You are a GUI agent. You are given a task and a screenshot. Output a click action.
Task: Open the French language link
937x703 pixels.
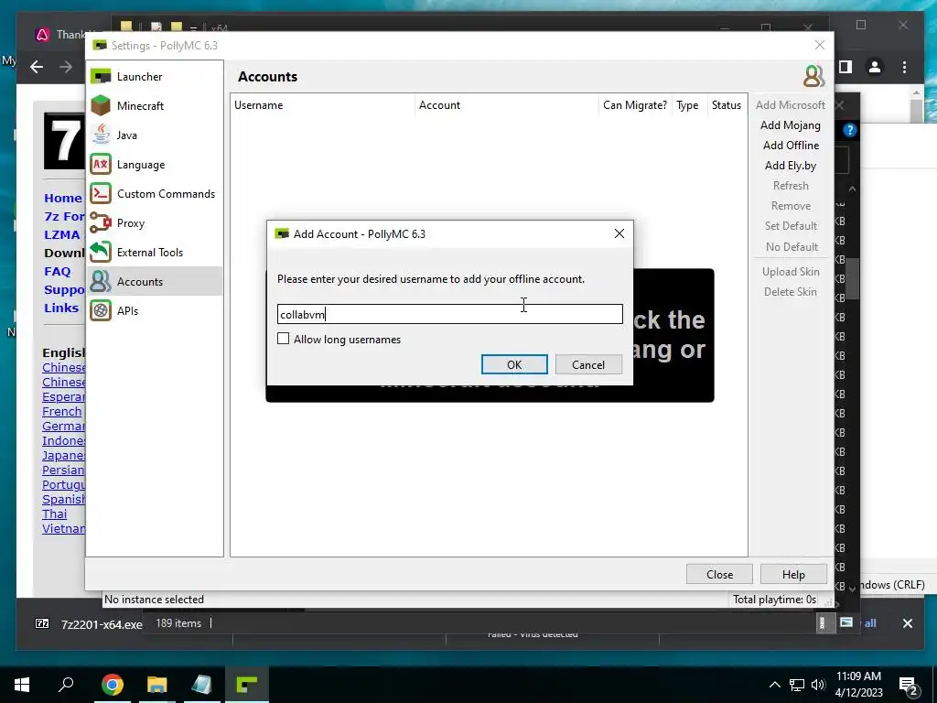61,411
